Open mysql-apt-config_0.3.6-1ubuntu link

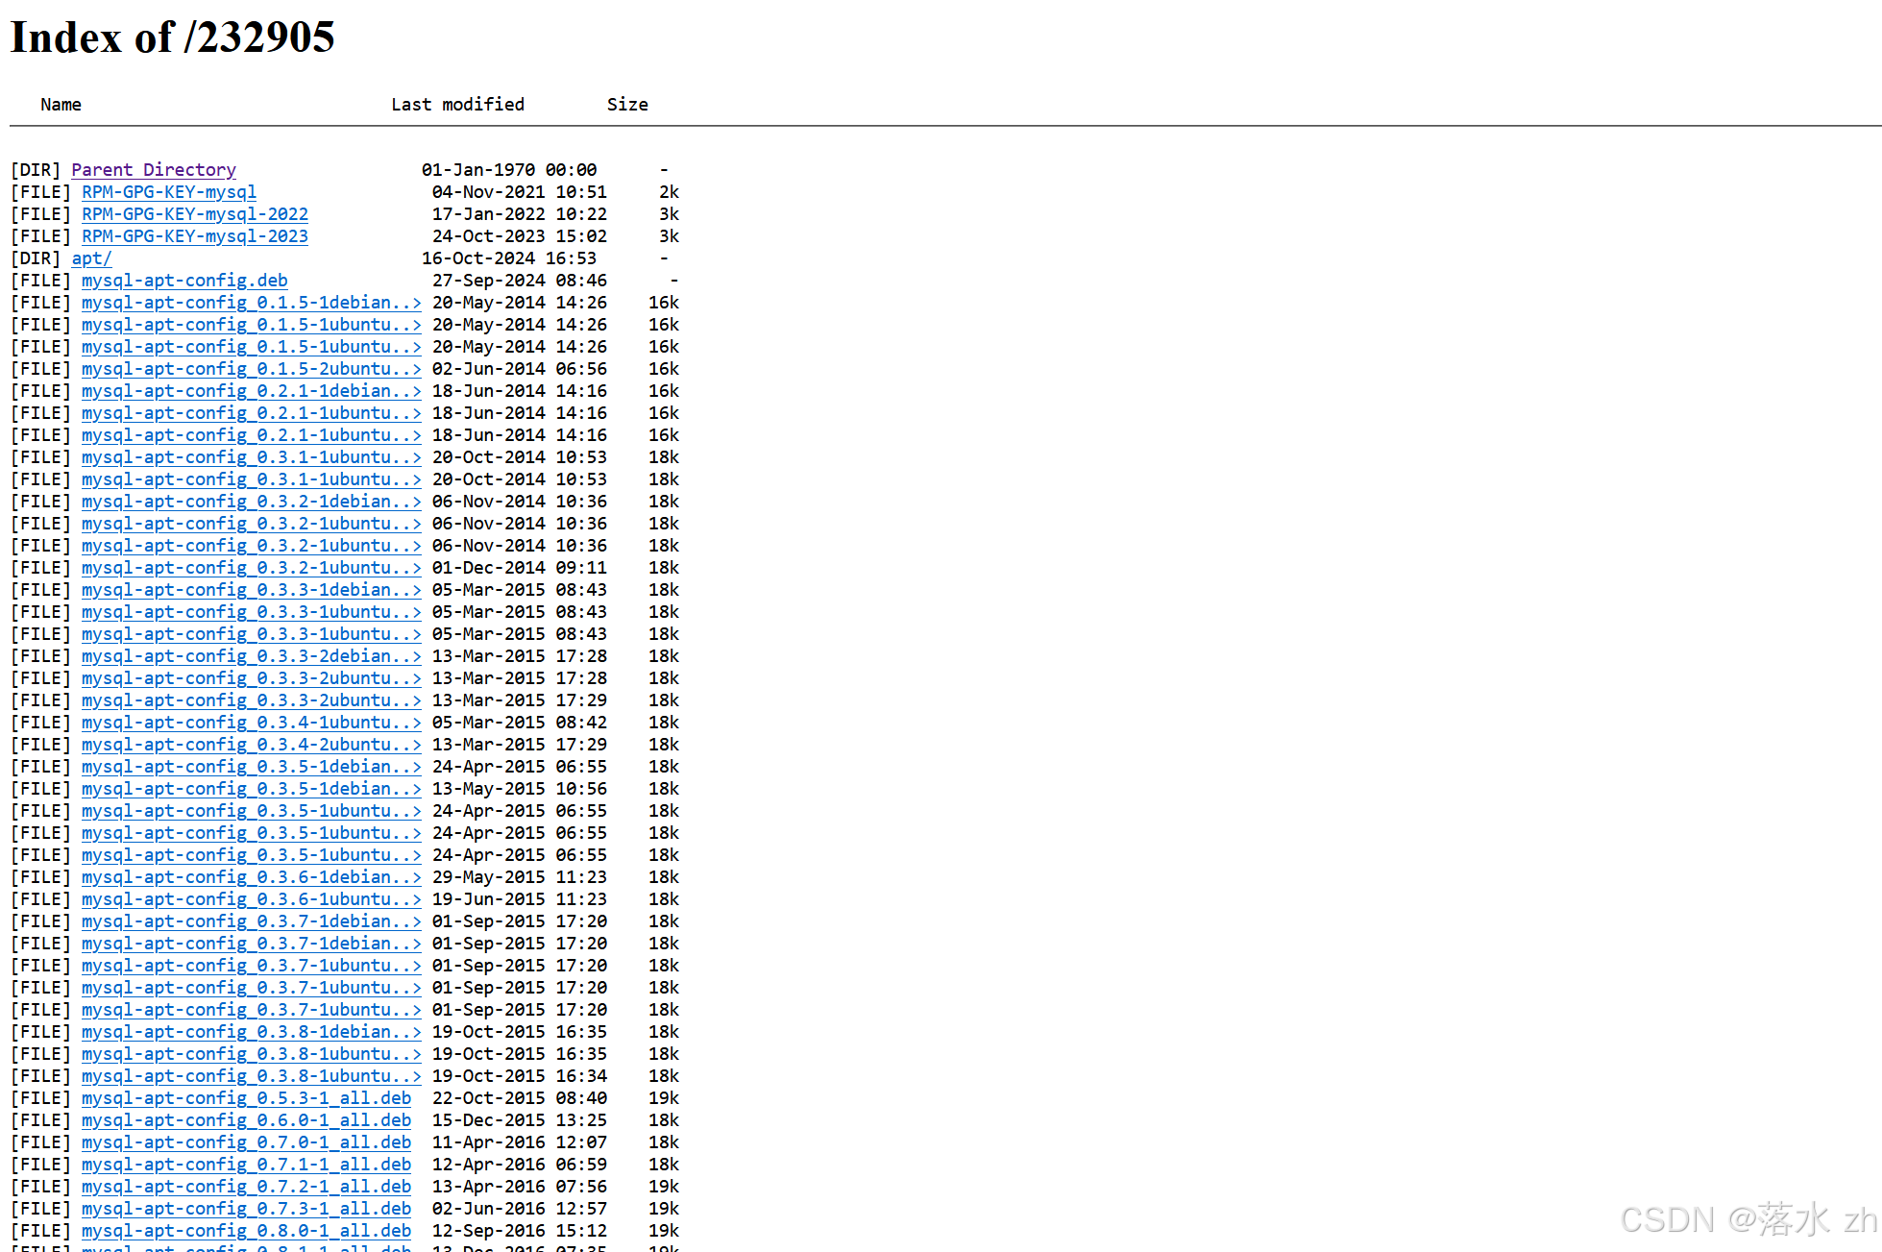(251, 899)
